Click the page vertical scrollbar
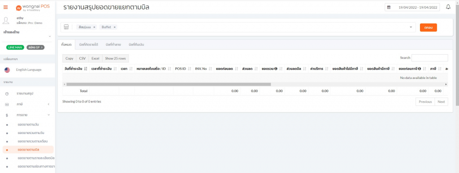Screen dimensions: 459x173 (x=457, y=55)
